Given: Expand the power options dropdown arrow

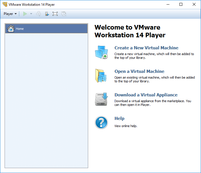Looking at the screenshot, I should pyautogui.click(x=31, y=14).
